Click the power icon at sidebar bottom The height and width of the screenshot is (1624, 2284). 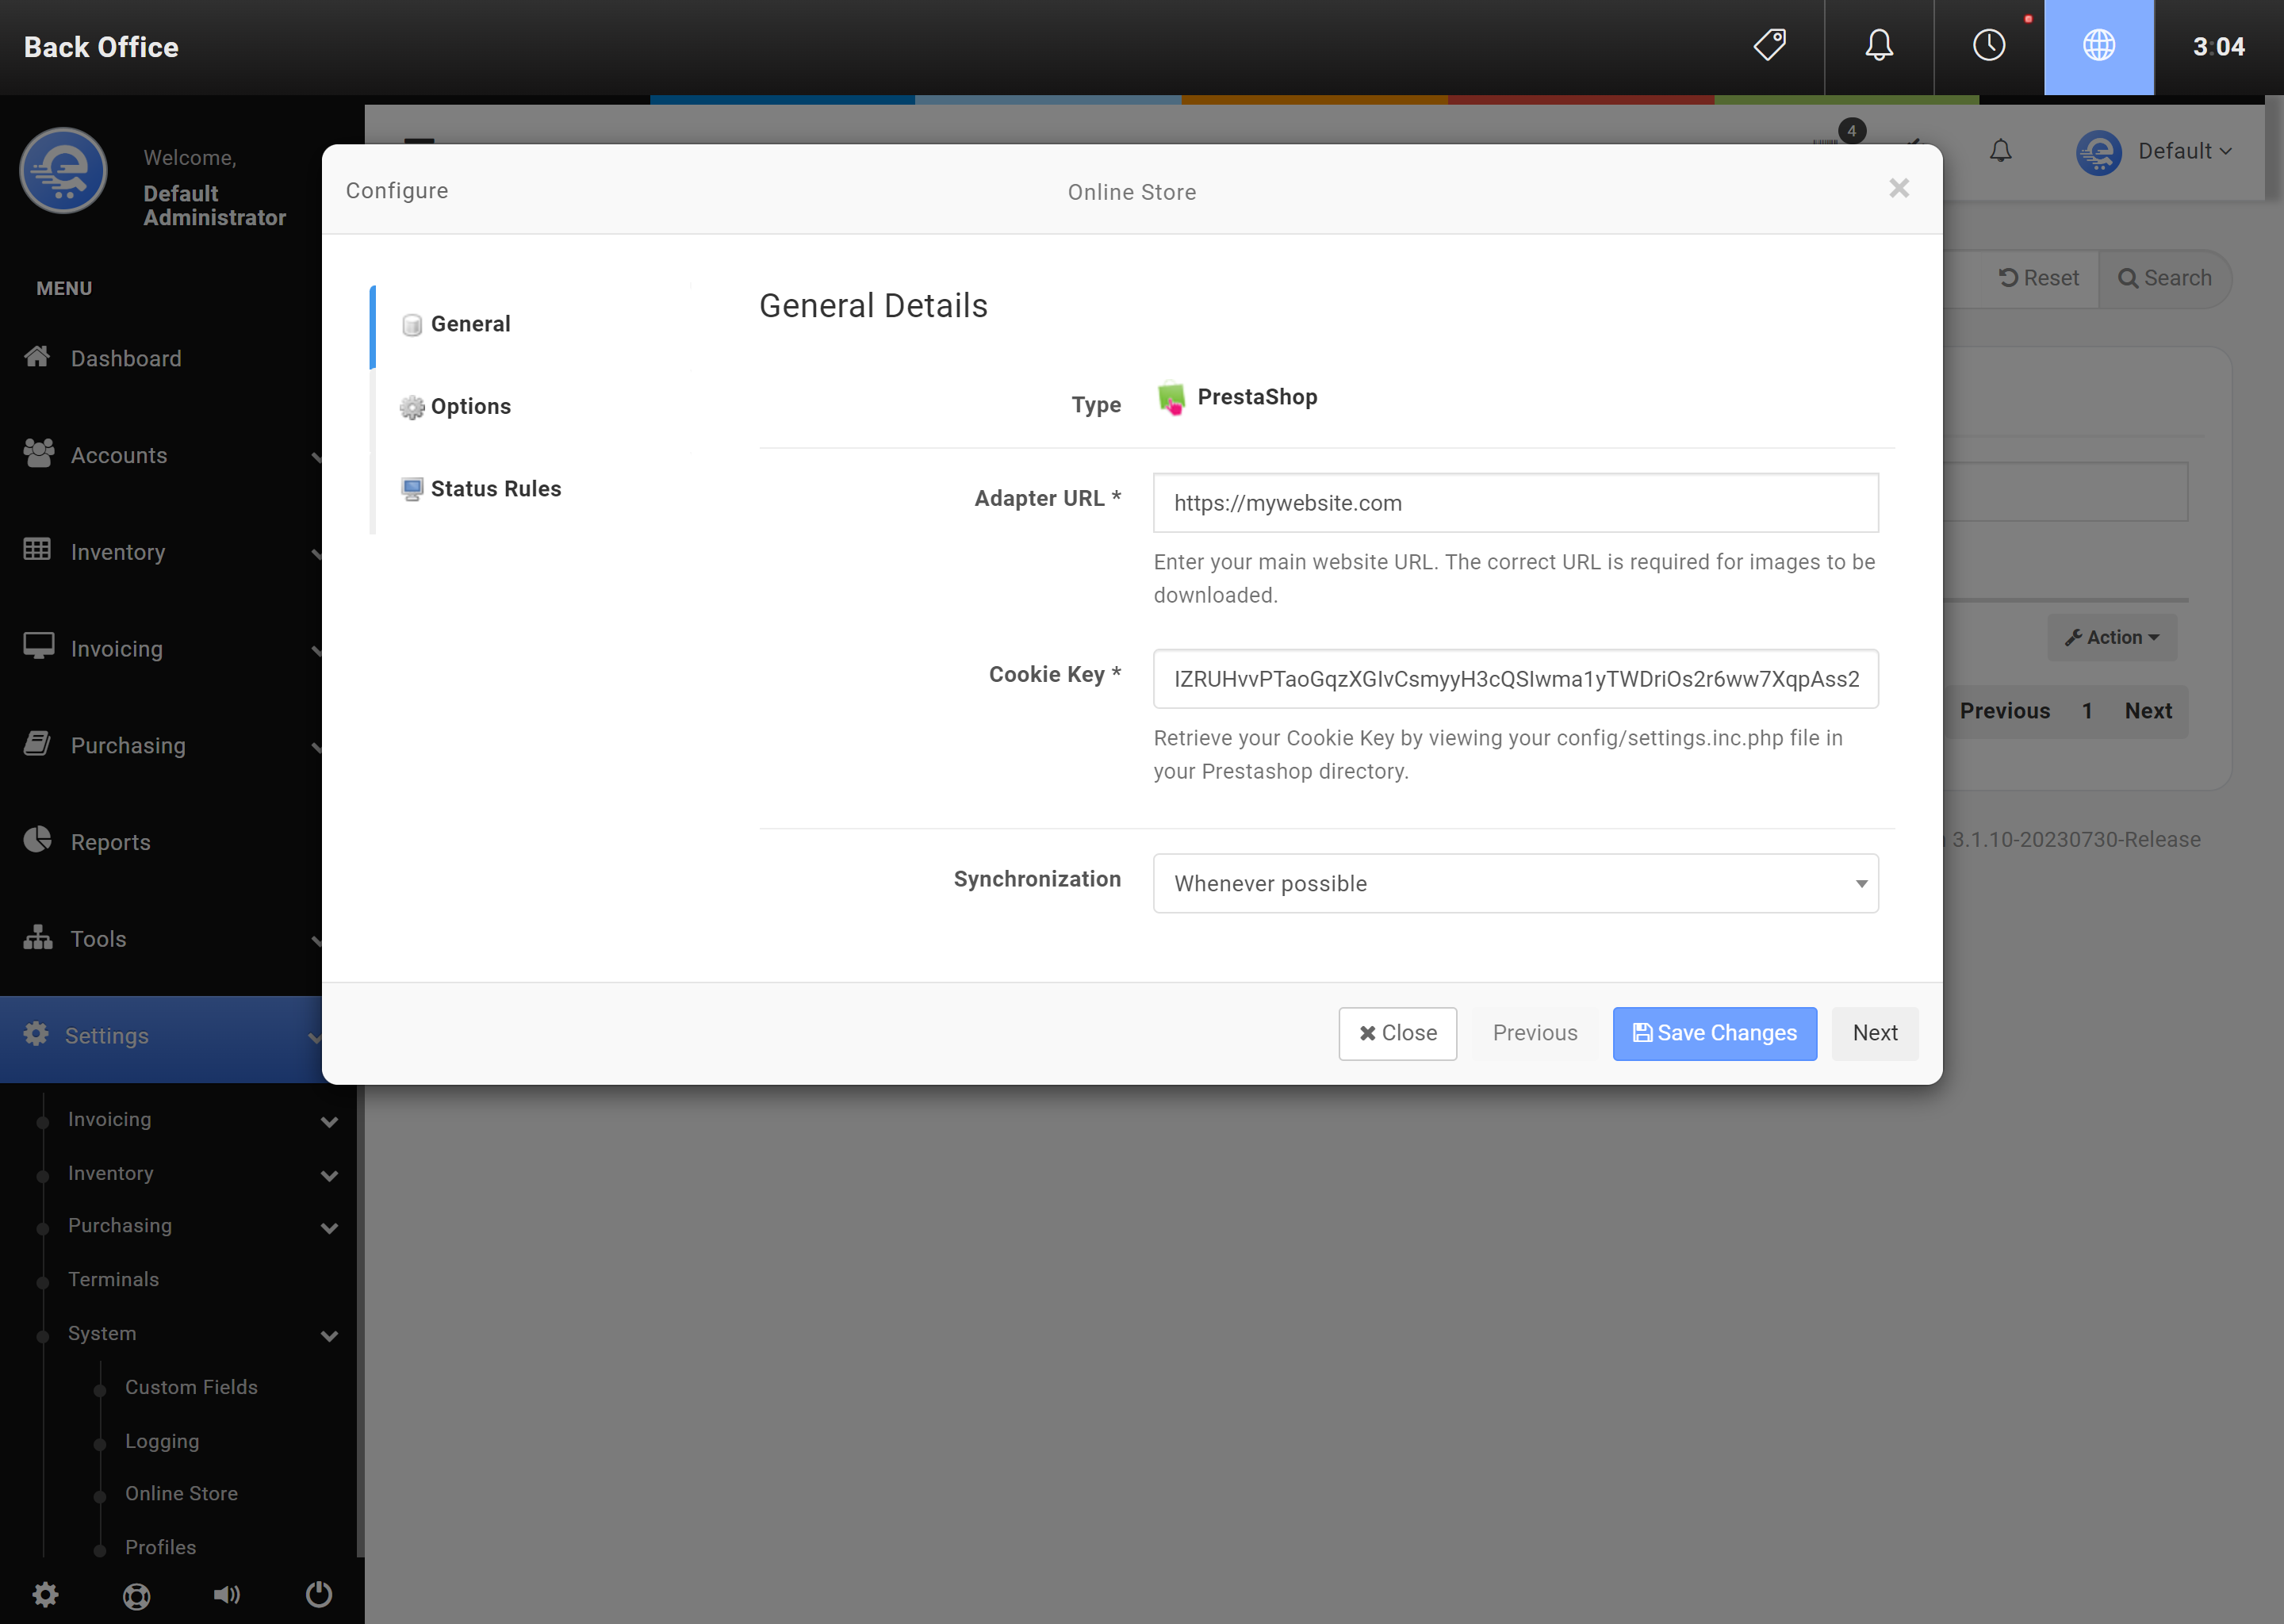(319, 1594)
